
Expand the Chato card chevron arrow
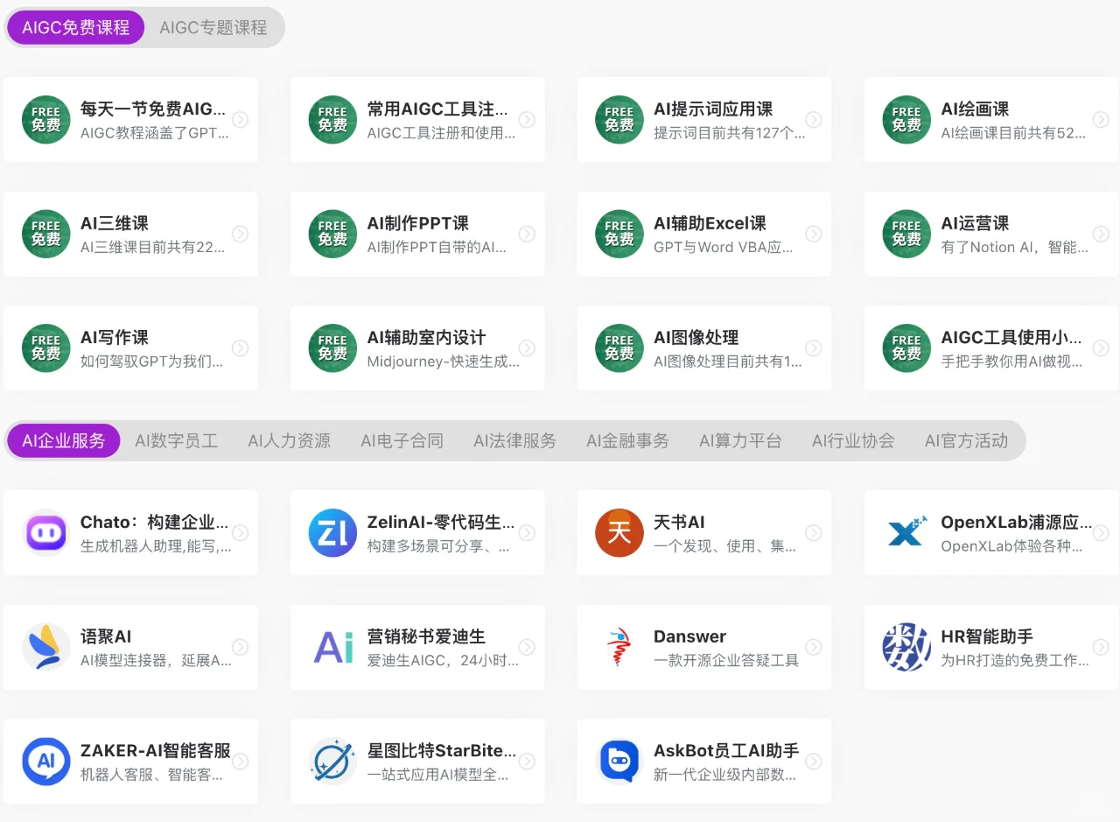241,532
